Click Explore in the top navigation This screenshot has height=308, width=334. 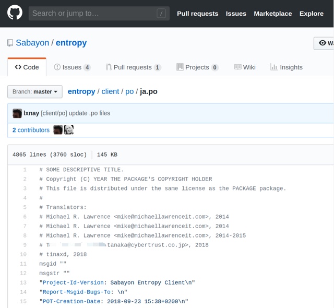(x=312, y=14)
